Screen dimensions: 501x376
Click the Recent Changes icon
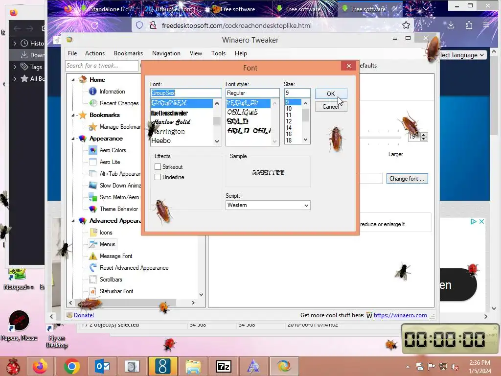93,103
